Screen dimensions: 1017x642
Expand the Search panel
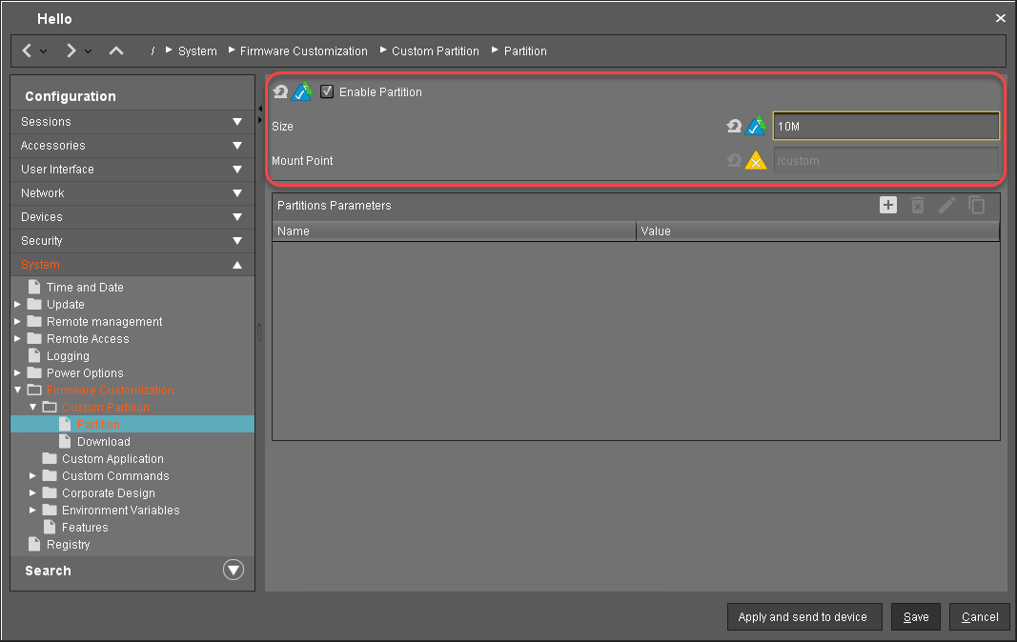click(x=233, y=571)
